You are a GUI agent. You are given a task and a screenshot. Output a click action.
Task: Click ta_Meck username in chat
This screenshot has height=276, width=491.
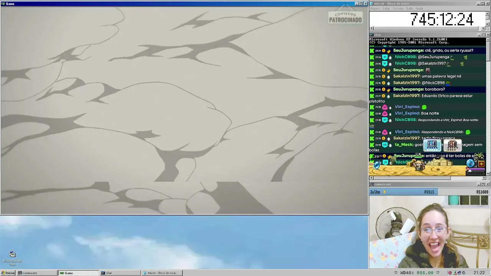pos(404,145)
